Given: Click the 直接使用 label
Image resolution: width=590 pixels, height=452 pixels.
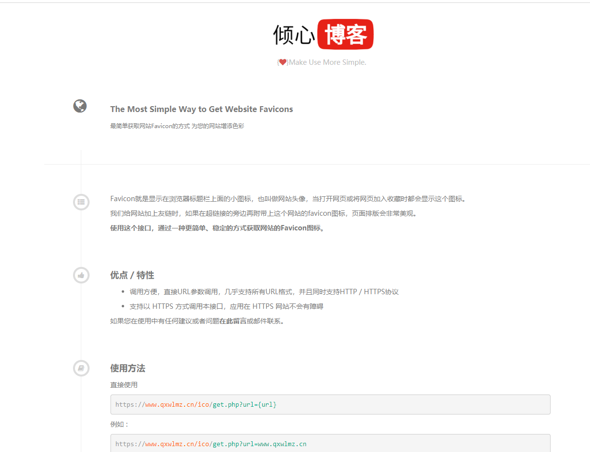Looking at the screenshot, I should pos(124,385).
